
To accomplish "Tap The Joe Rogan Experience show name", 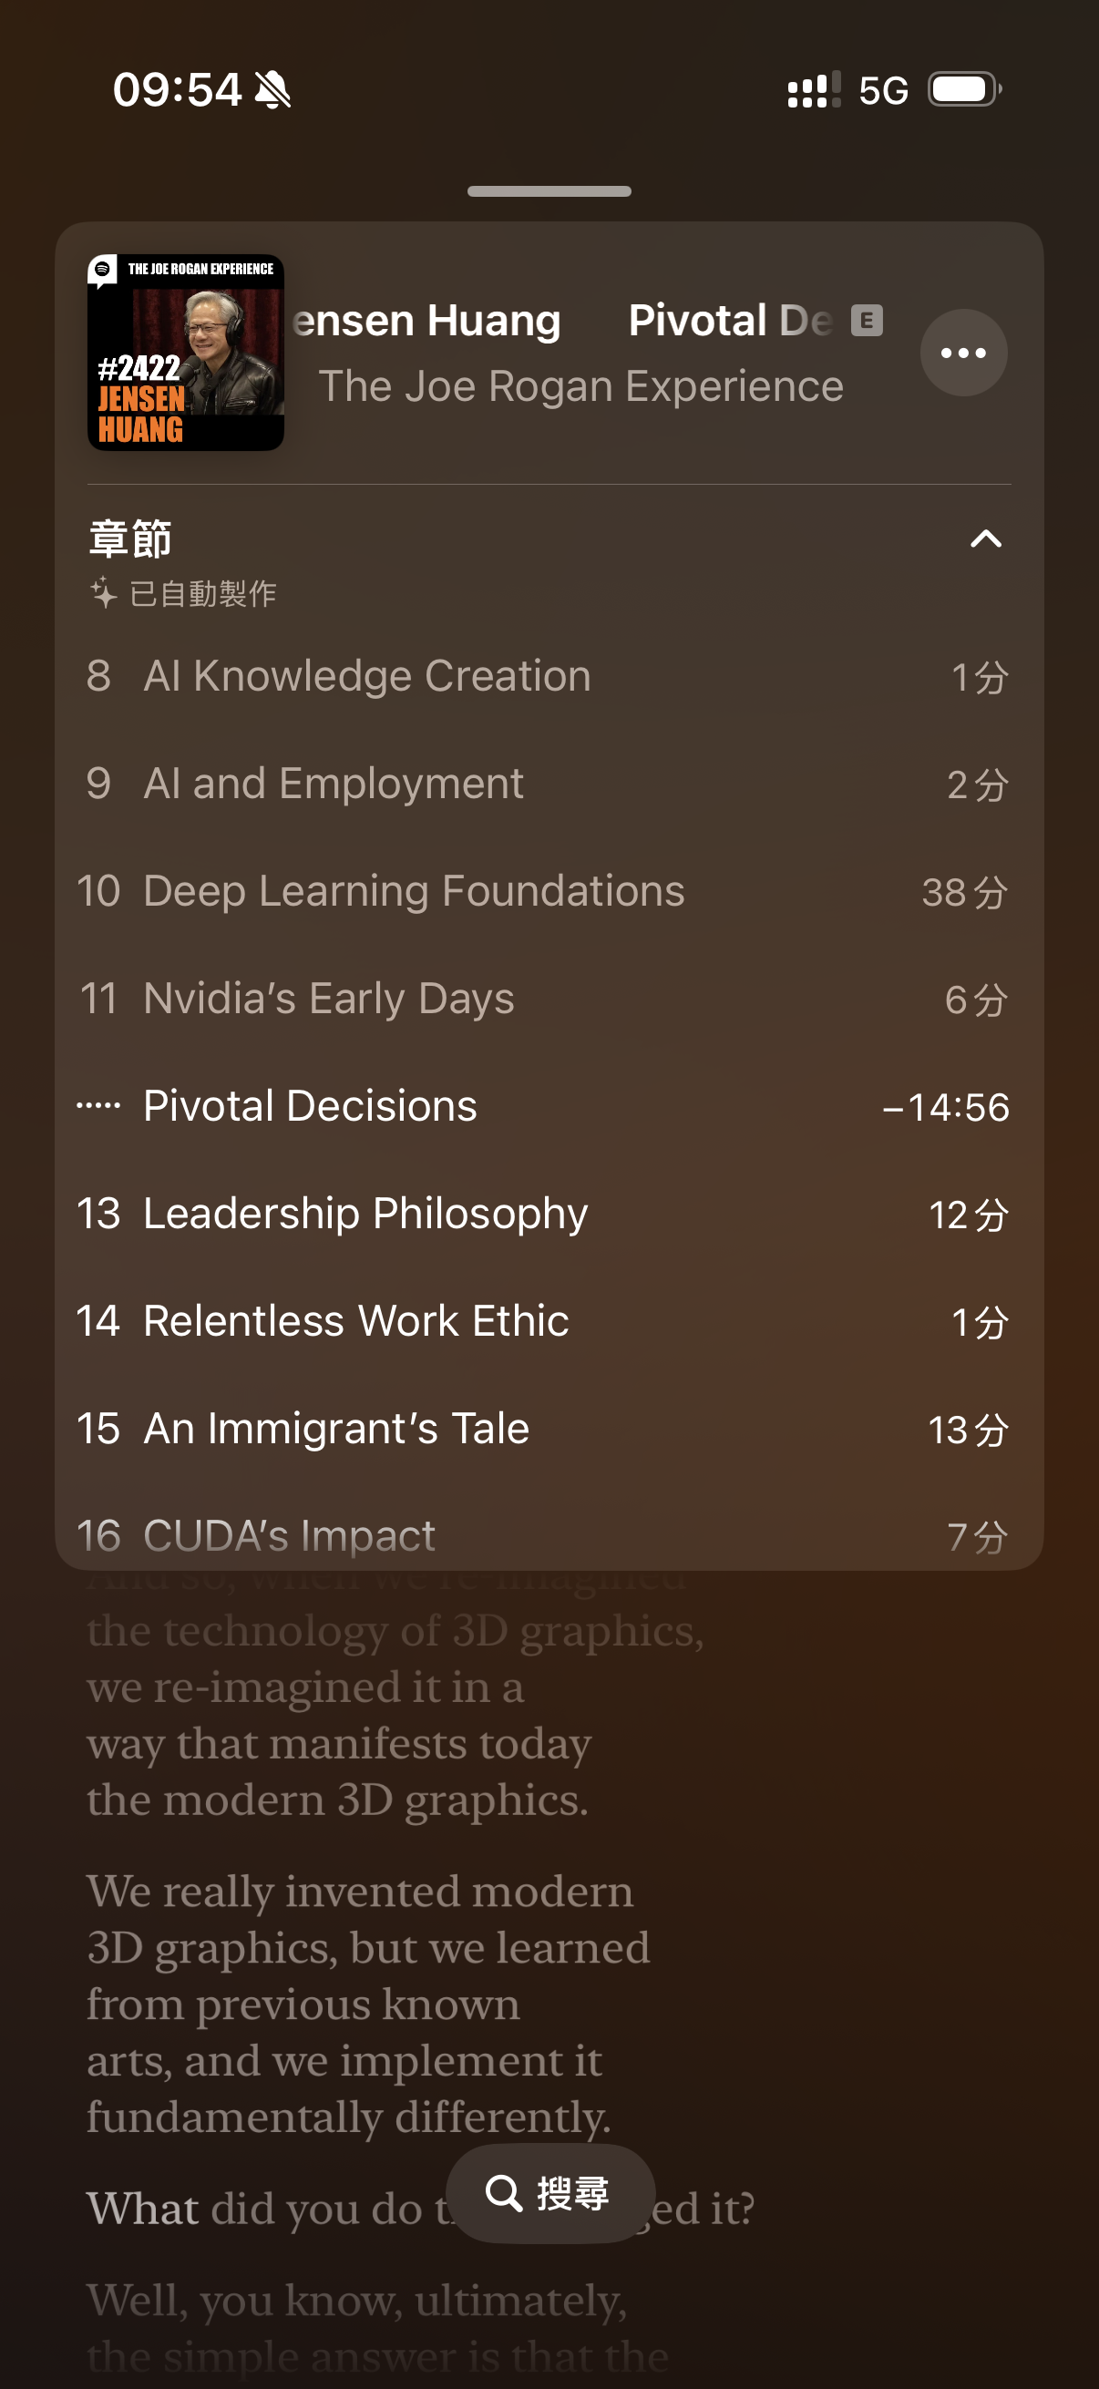I will 580,386.
